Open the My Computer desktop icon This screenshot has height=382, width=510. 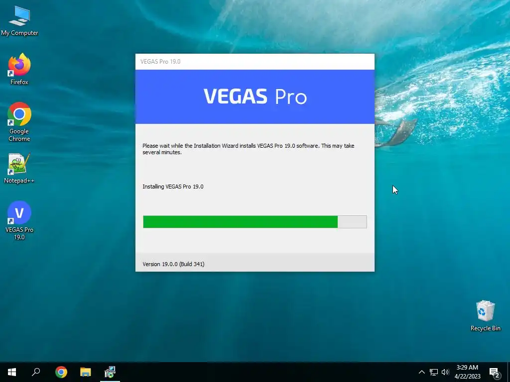(19, 21)
